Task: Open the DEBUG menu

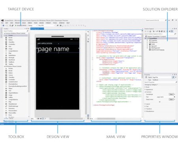Action: (x=30, y=23)
